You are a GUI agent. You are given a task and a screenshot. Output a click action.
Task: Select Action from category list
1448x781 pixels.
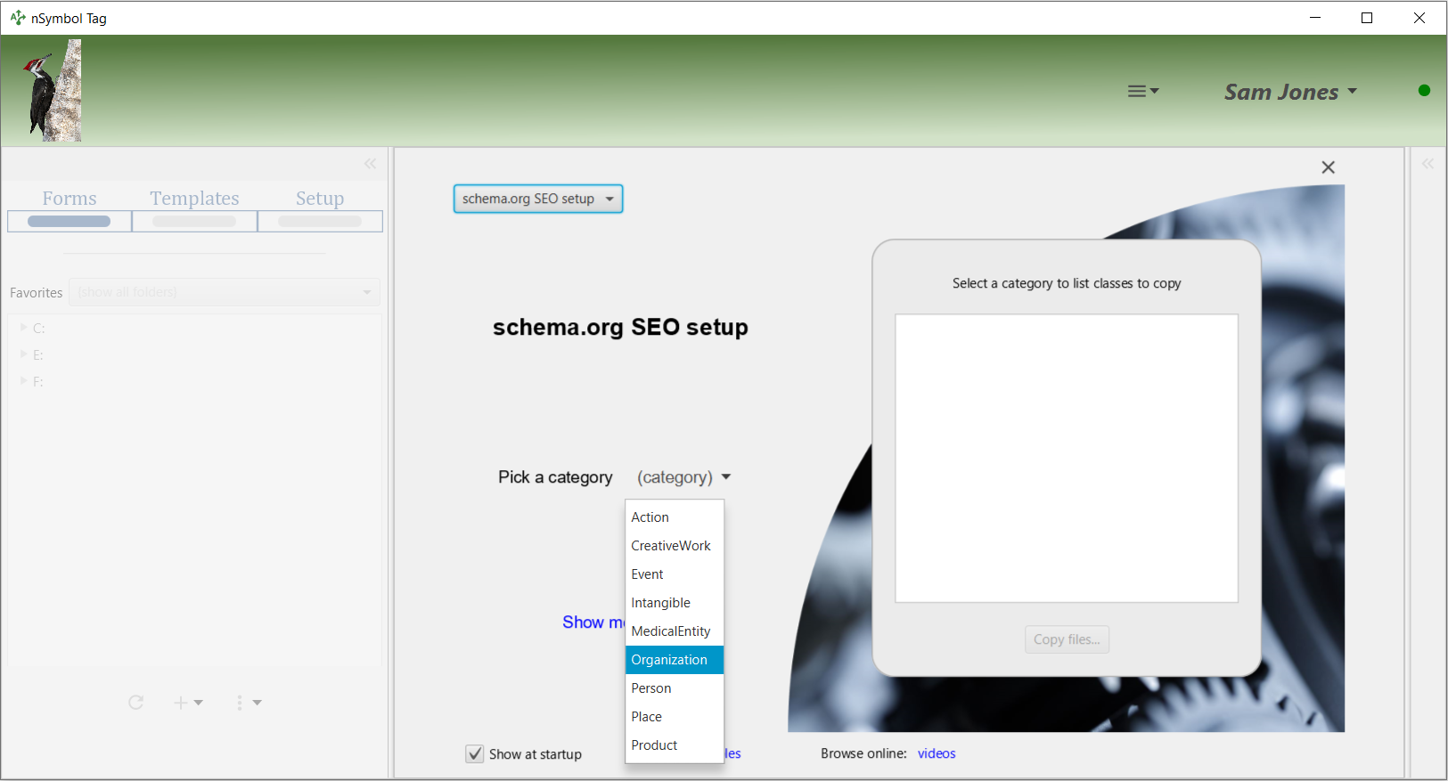click(675, 517)
